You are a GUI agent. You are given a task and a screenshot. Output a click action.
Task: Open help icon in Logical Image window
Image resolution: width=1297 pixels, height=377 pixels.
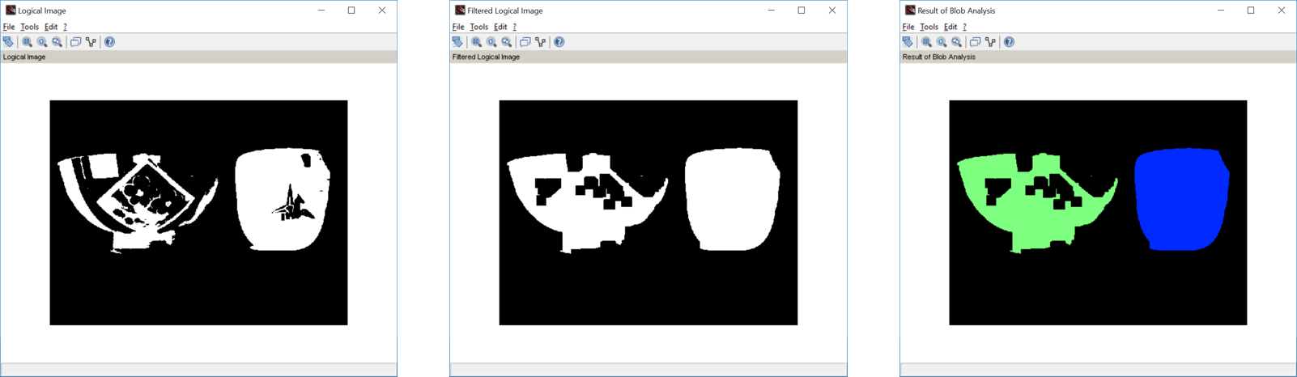pos(109,42)
